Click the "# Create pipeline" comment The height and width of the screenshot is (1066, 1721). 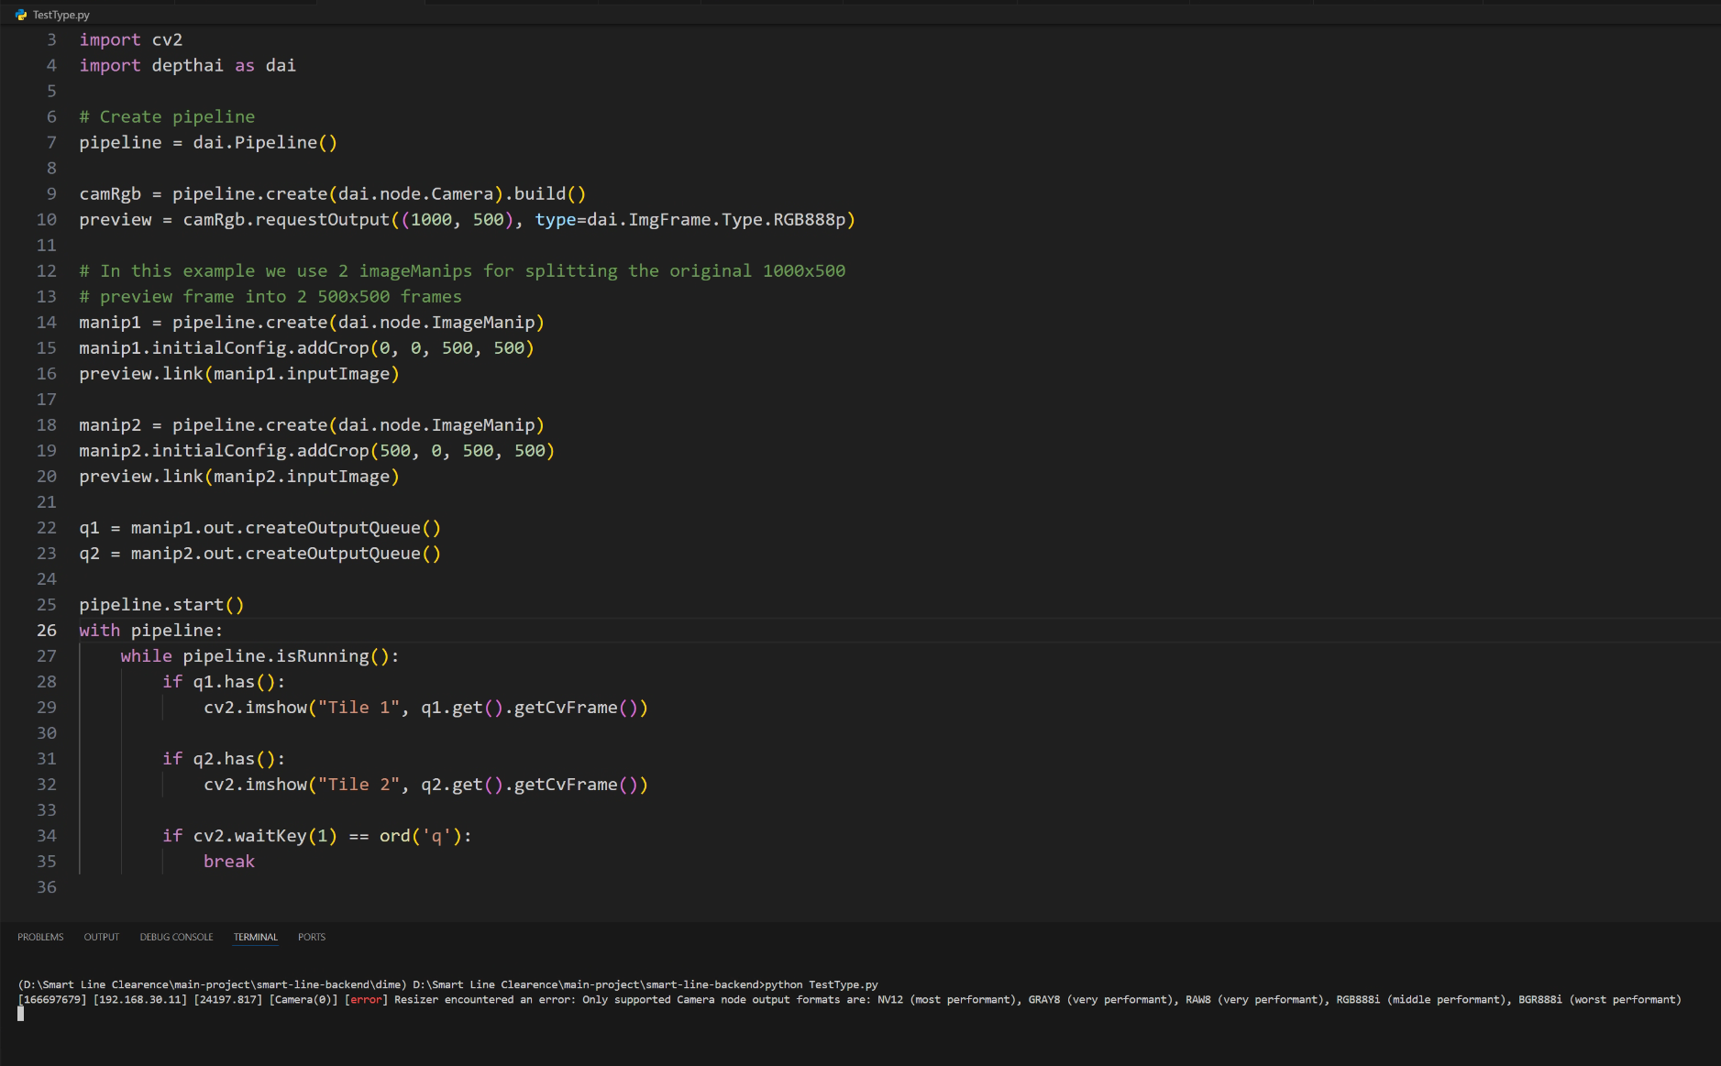167,117
